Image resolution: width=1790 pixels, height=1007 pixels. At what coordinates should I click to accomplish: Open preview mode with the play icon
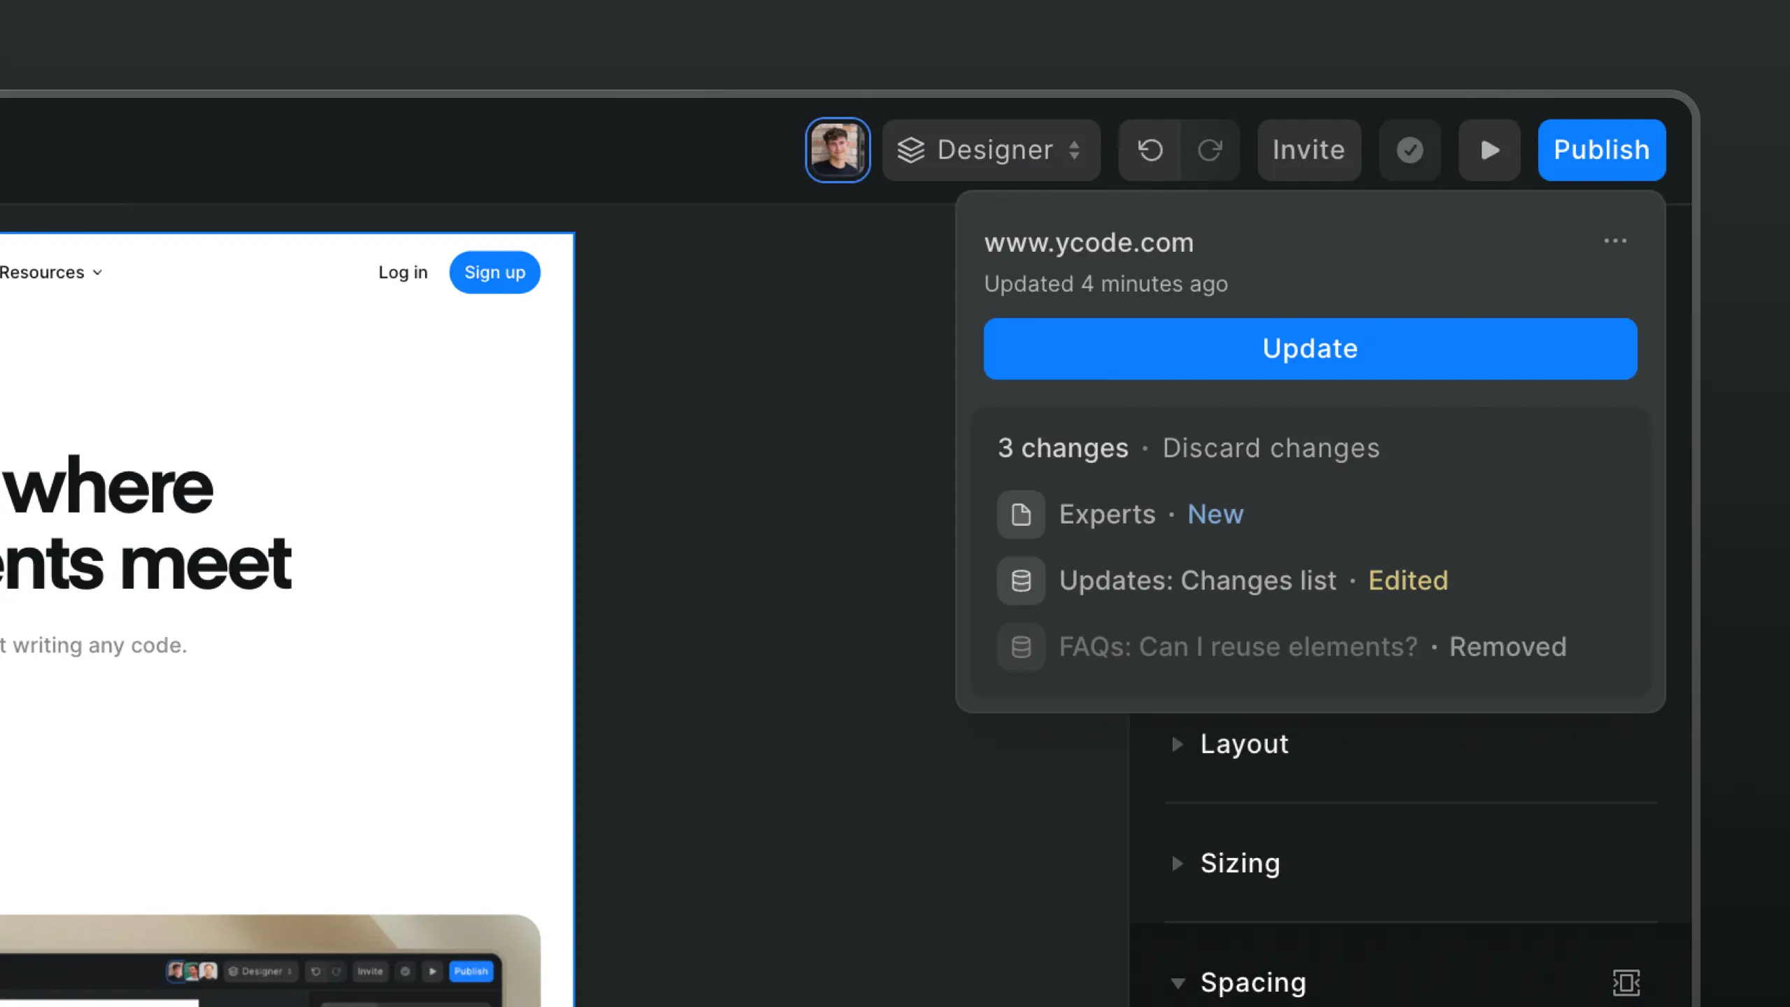pos(1489,150)
